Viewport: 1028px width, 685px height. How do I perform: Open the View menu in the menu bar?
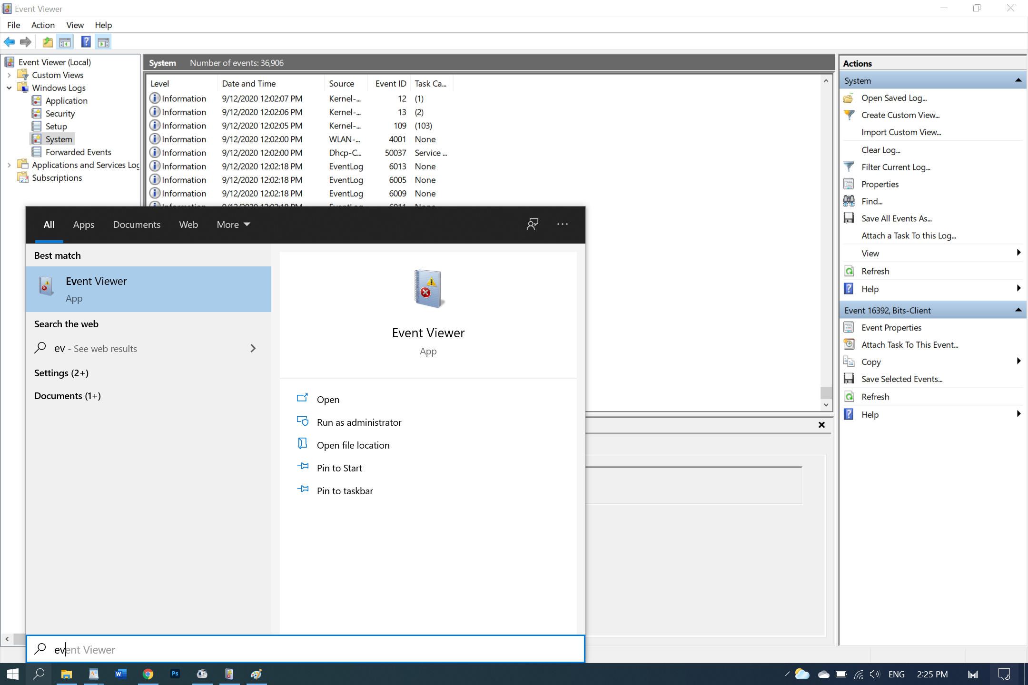click(x=75, y=25)
